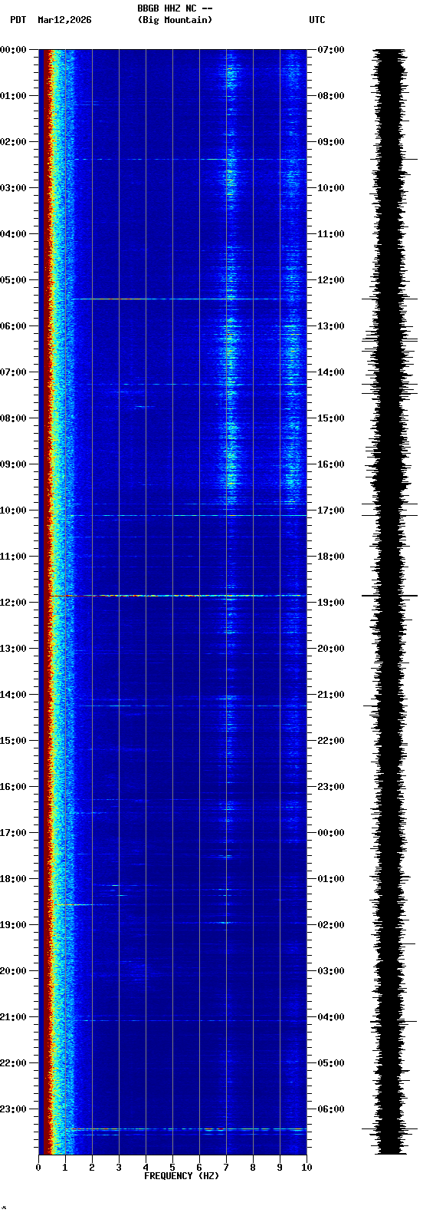This screenshot has width=423, height=1216.
Task: Click the station title 'BBGB HHZ NC --'
Action: 175,8
